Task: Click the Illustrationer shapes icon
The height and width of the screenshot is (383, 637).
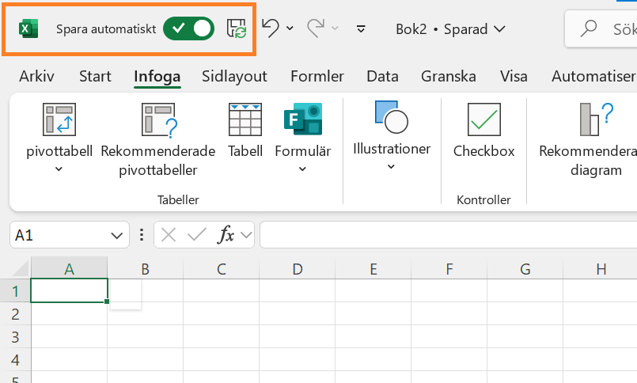Action: pyautogui.click(x=391, y=117)
